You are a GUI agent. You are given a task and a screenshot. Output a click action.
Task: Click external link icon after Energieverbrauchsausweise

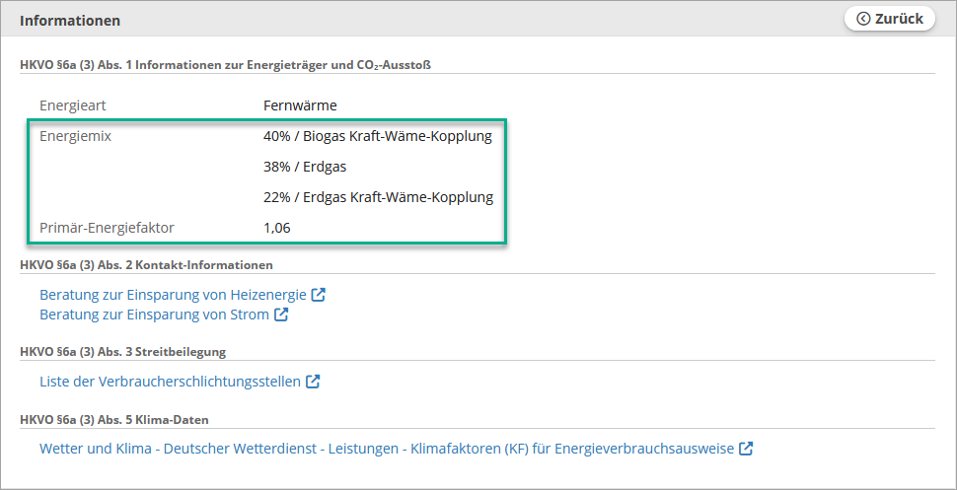[x=747, y=449]
